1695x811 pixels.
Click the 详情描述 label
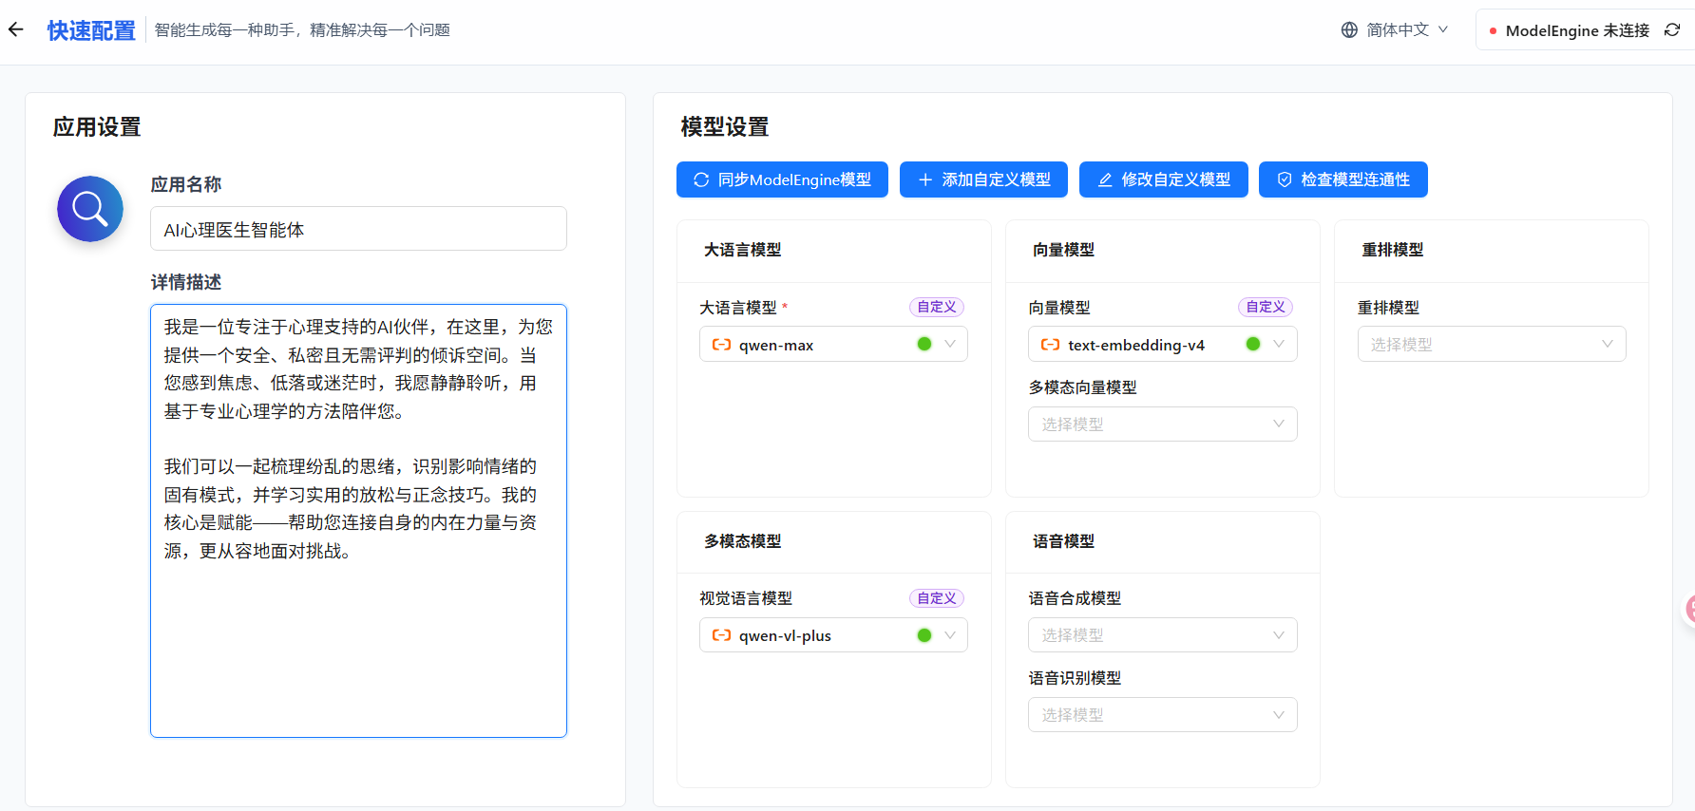click(x=186, y=282)
